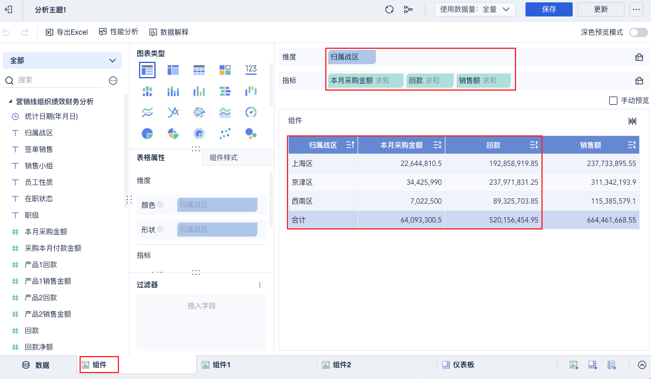Click the column width icon above table
The image size is (651, 379).
coord(632,121)
